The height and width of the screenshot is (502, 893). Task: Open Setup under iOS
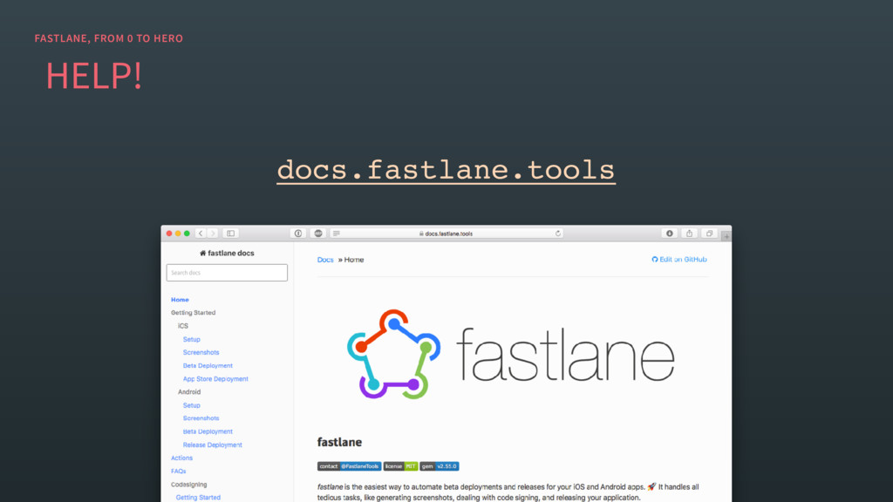[x=191, y=339]
